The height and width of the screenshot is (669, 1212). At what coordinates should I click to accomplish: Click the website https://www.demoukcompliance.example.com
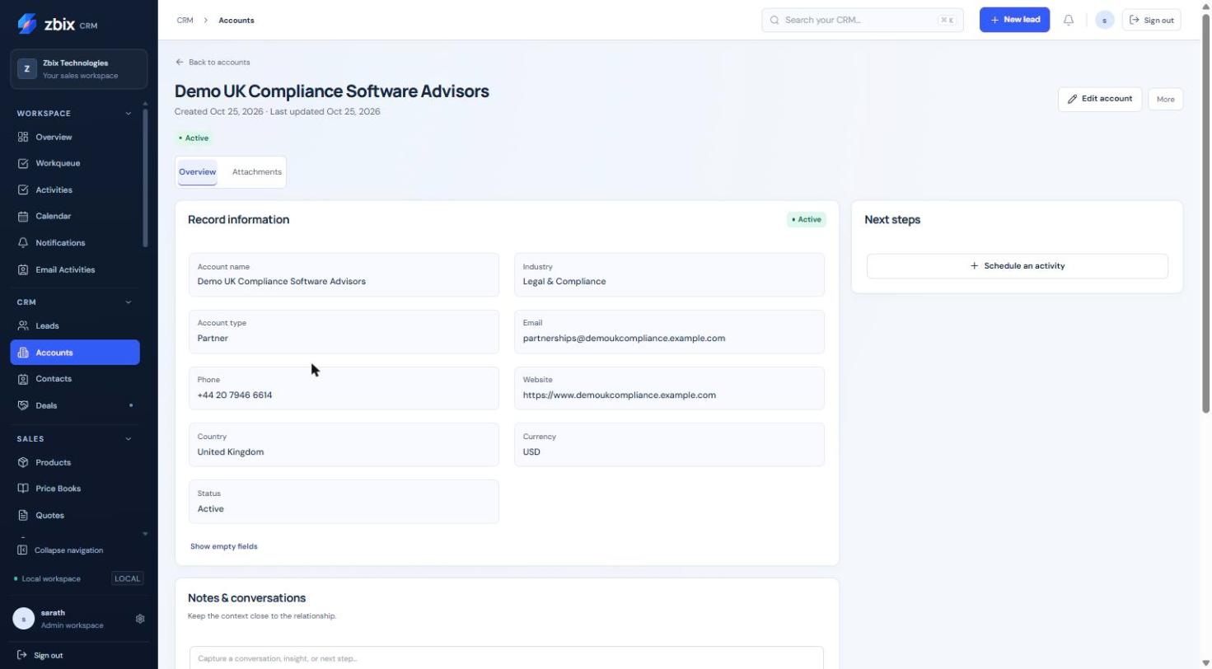(x=619, y=395)
